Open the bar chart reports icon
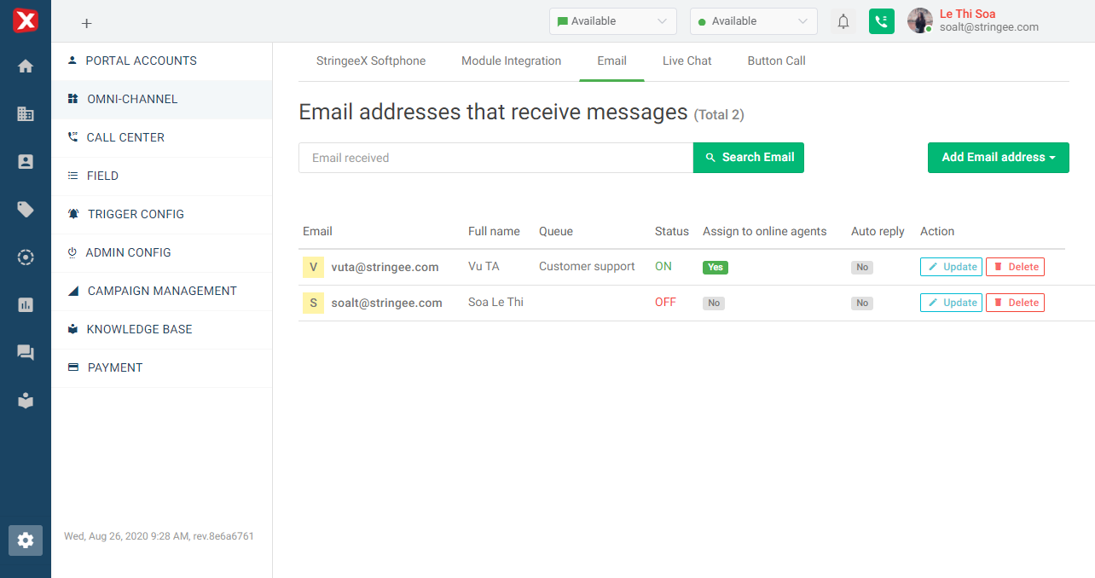Screen dimensions: 1095x578 pyautogui.click(x=26, y=304)
